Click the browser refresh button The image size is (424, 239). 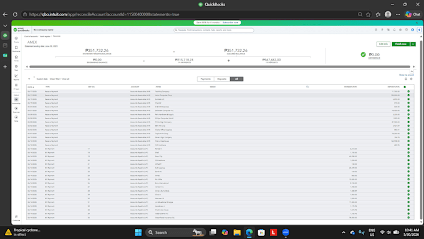(15, 14)
